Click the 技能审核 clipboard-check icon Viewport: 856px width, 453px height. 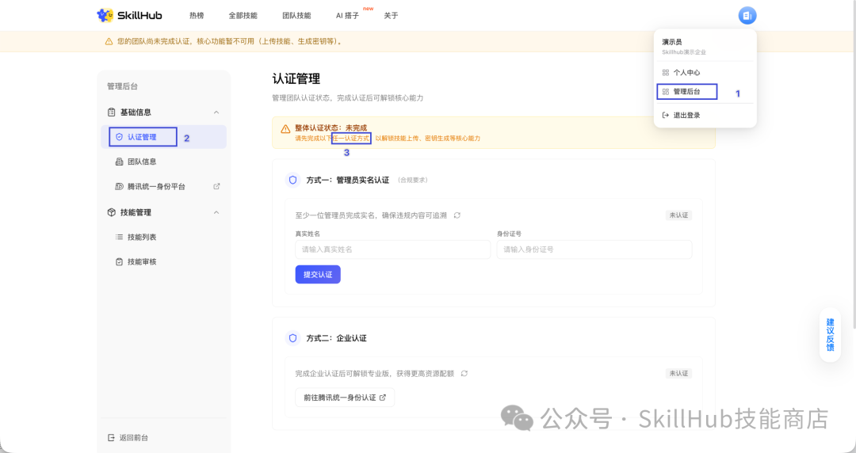pyautogui.click(x=119, y=262)
